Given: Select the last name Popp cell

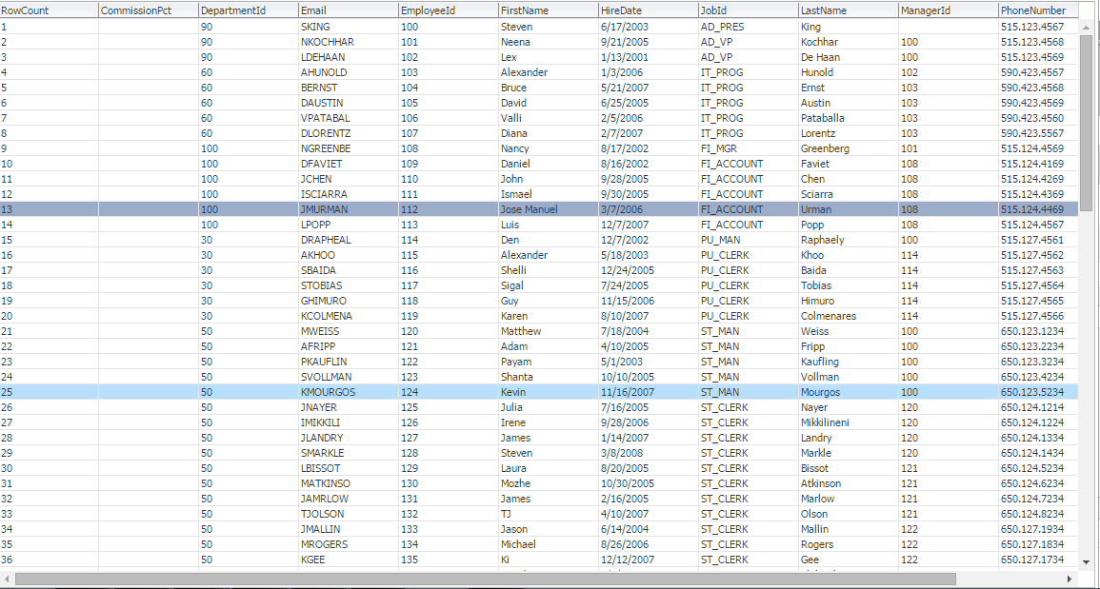Looking at the screenshot, I should [x=849, y=225].
